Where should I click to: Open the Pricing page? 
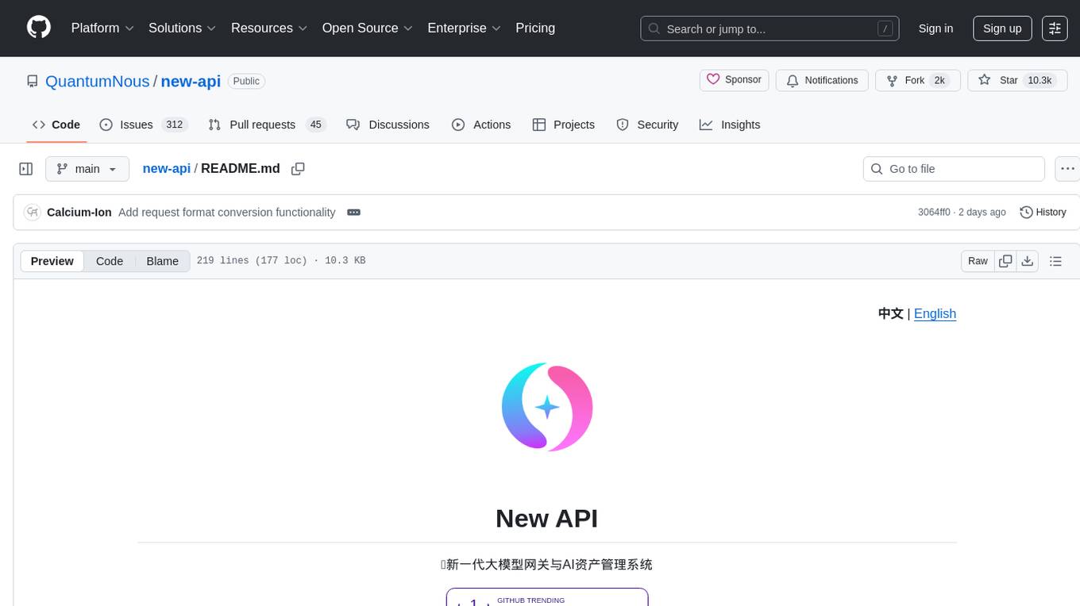tap(535, 28)
